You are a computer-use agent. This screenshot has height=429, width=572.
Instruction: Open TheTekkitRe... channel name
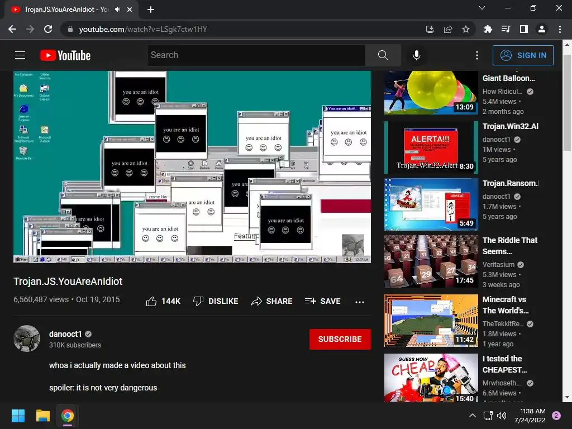[503, 323]
